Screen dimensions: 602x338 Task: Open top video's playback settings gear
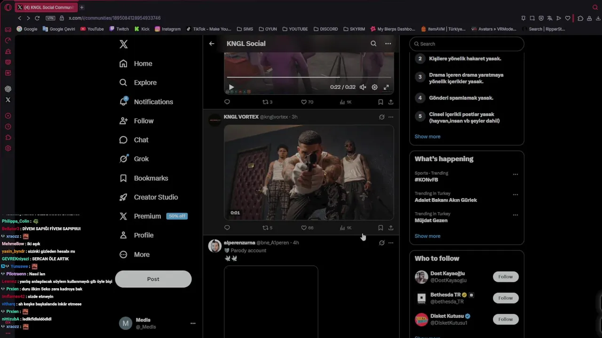click(x=374, y=87)
